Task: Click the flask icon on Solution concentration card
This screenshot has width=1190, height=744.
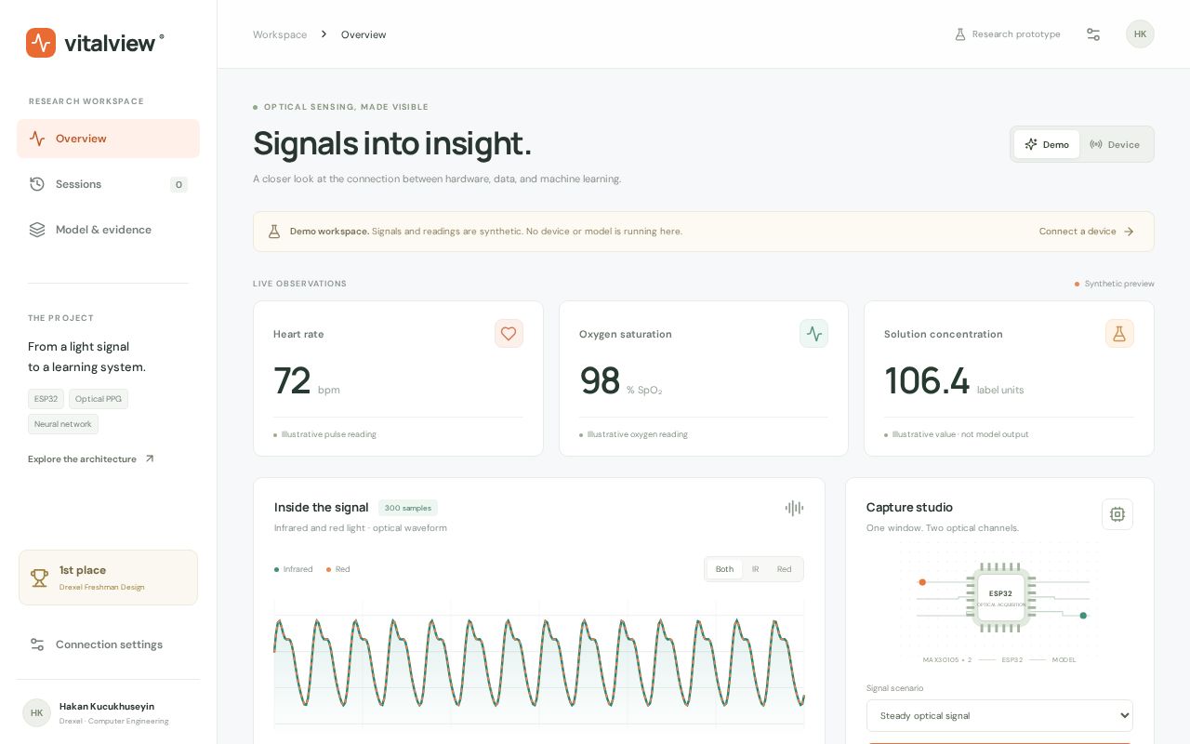Action: coord(1119,334)
